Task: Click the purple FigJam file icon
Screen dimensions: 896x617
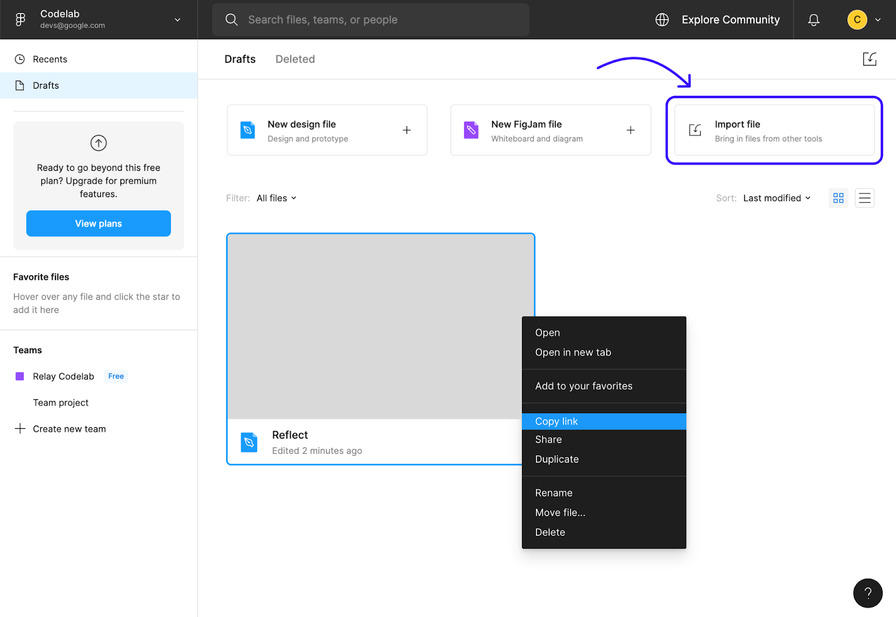Action: [x=472, y=130]
